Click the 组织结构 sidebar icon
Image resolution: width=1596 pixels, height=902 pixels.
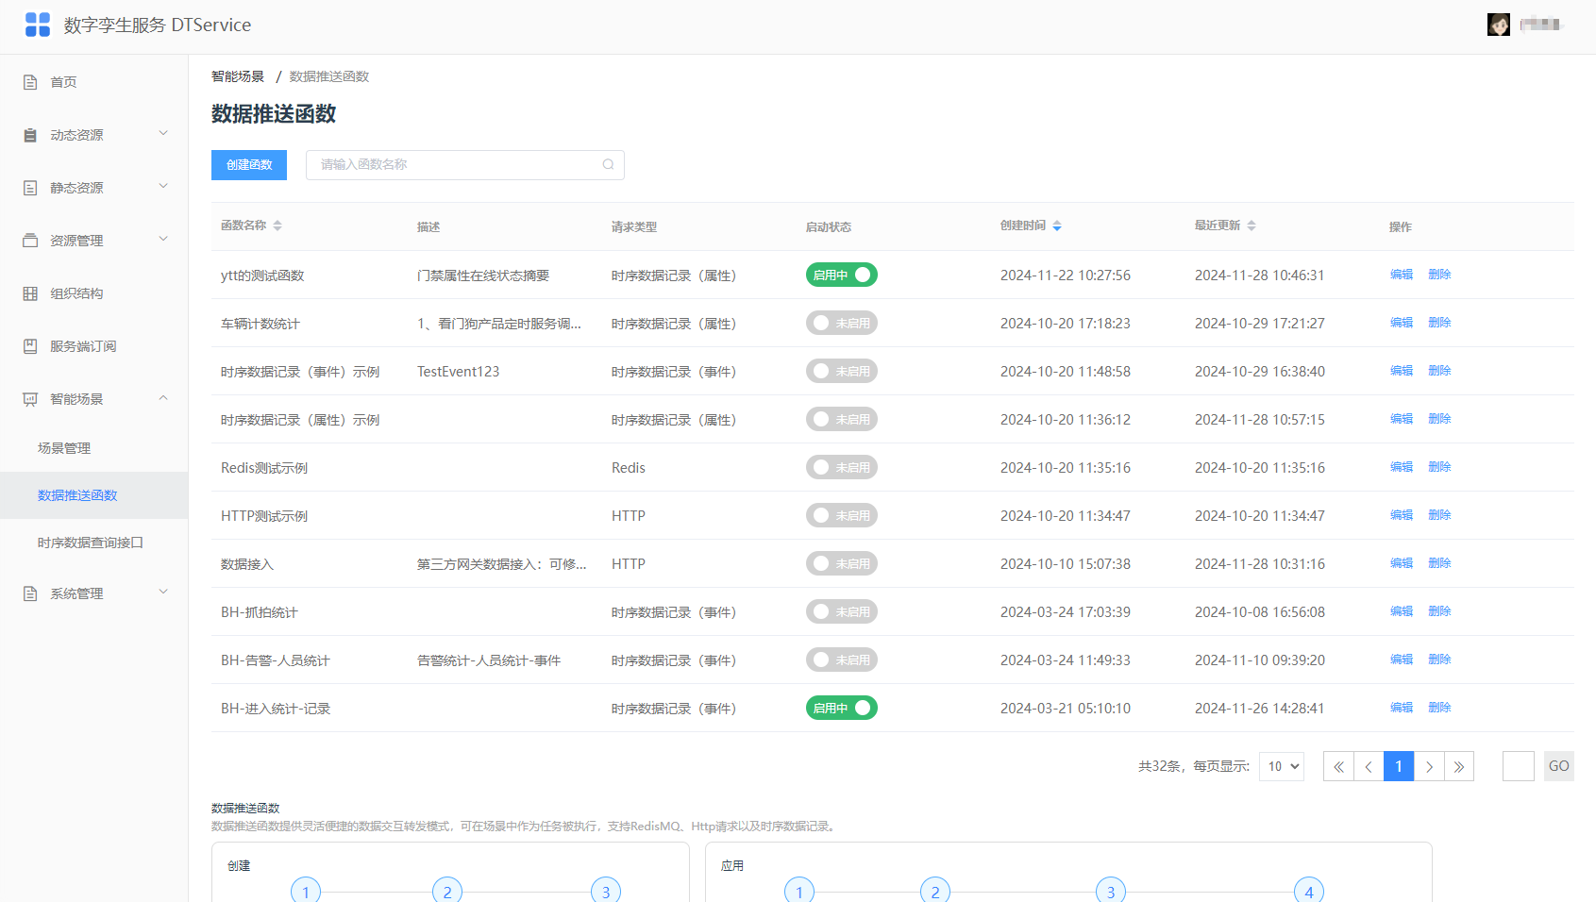click(x=30, y=293)
